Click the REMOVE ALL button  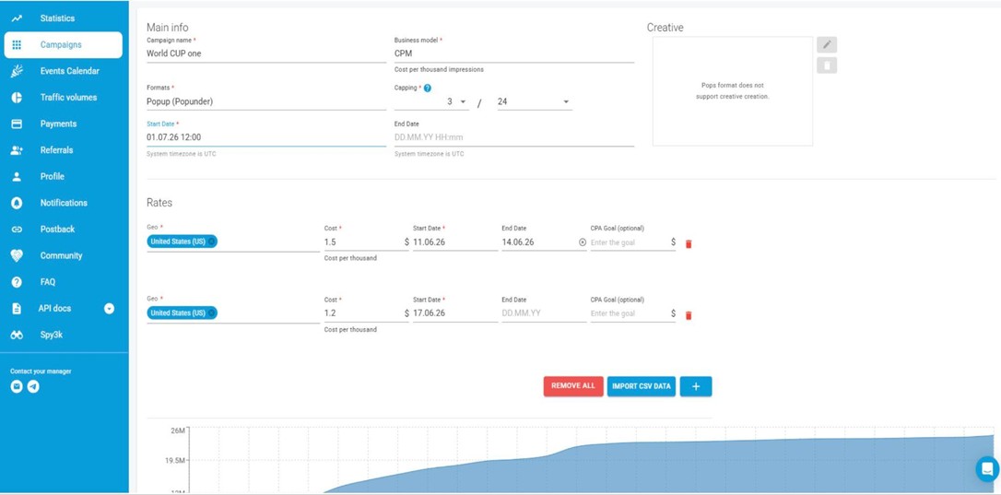tap(573, 386)
